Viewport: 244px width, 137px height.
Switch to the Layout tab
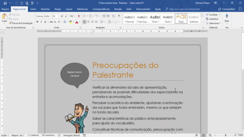coord(69,9)
